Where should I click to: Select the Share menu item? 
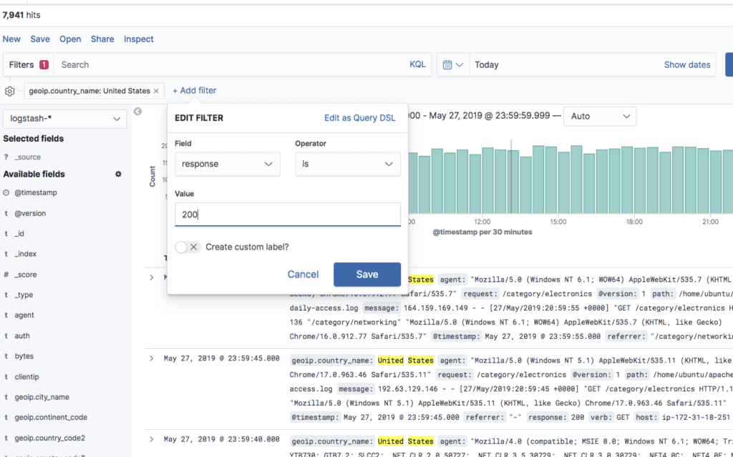102,39
